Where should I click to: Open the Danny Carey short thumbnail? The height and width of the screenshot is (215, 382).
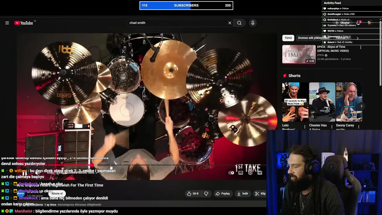(349, 102)
